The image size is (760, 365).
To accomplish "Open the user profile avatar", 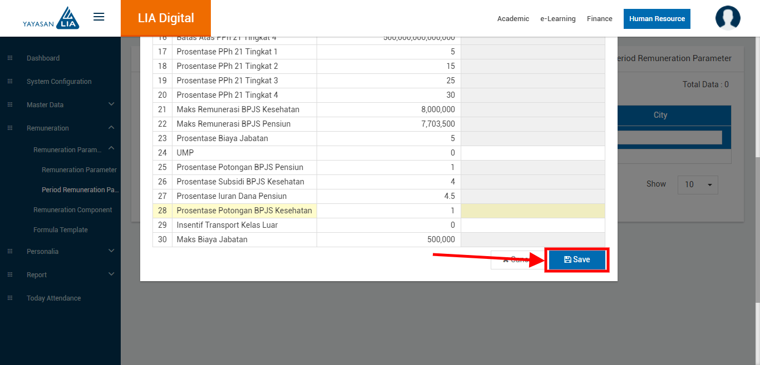I will point(727,18).
